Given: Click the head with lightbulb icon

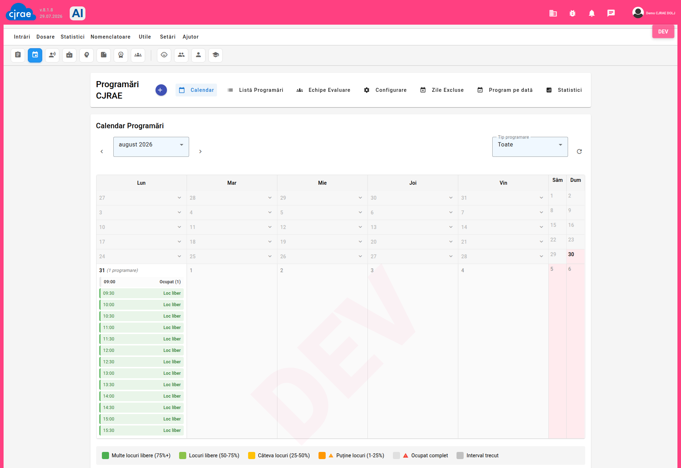Looking at the screenshot, I should tap(87, 55).
